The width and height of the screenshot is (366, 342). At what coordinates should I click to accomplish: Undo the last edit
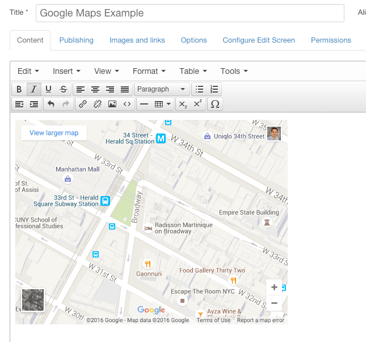[x=51, y=104]
